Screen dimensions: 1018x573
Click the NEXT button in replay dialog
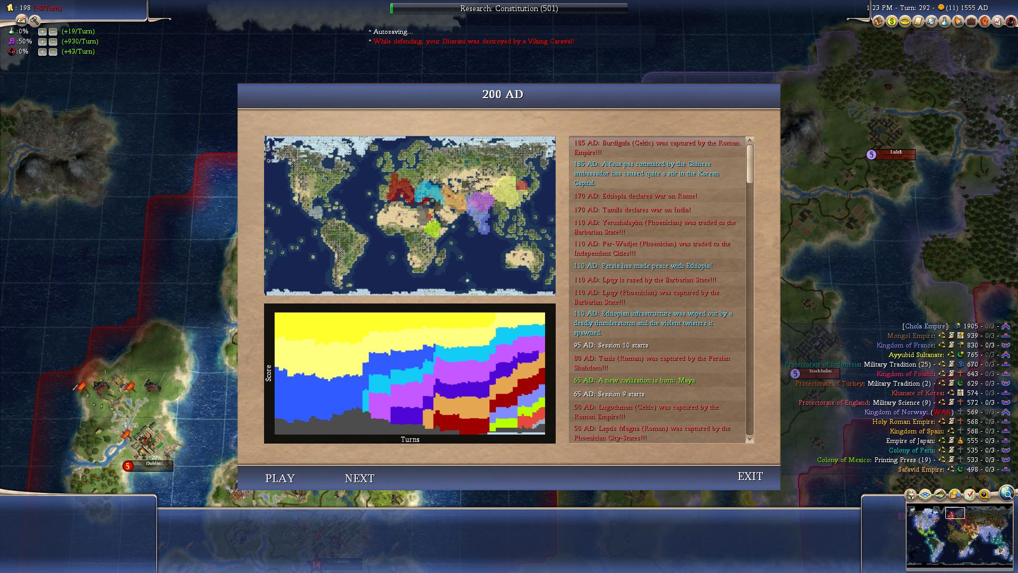pyautogui.click(x=359, y=478)
